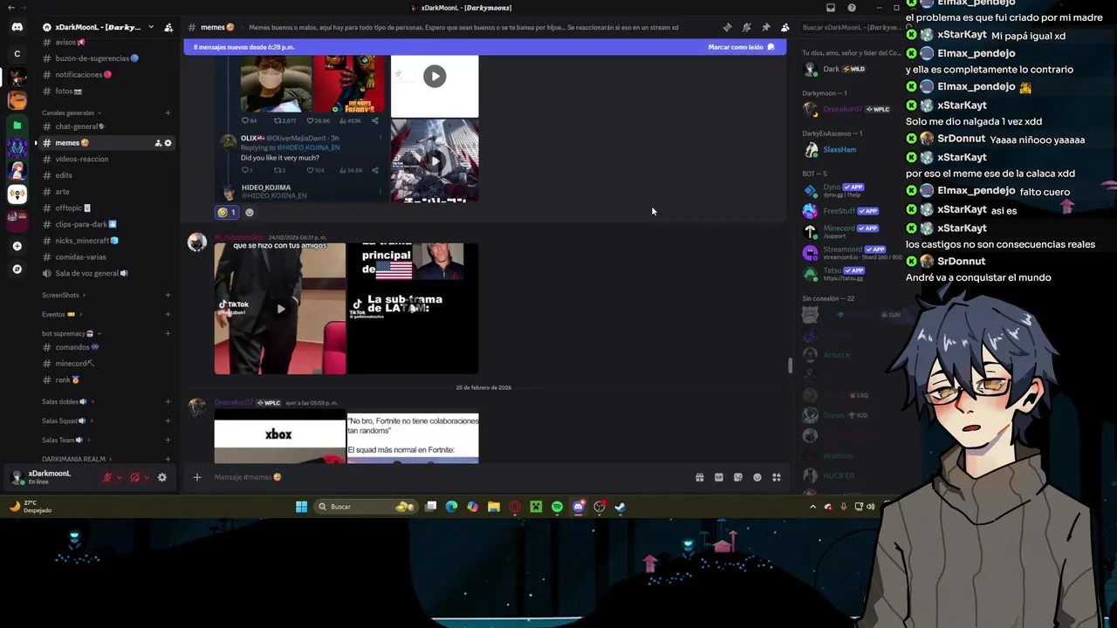This screenshot has width=1117, height=628.
Task: Click invite people icon on memes channel
Action: click(x=158, y=143)
